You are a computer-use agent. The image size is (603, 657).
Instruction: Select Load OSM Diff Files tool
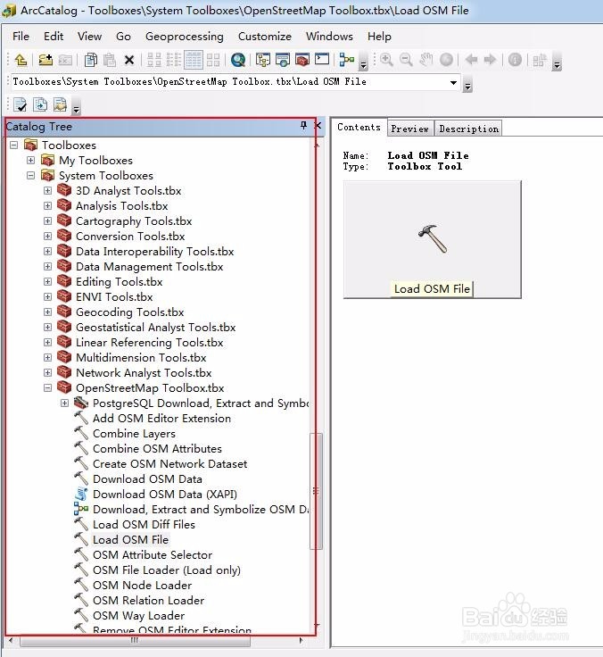pyautogui.click(x=144, y=525)
